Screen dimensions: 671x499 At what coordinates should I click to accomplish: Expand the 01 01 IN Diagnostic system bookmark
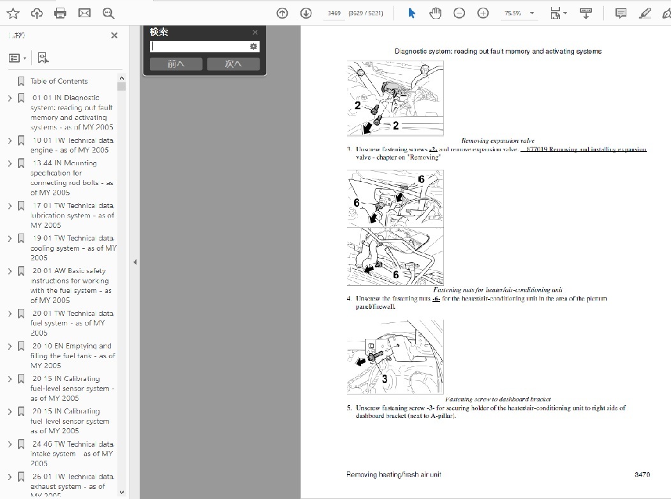[x=10, y=98]
